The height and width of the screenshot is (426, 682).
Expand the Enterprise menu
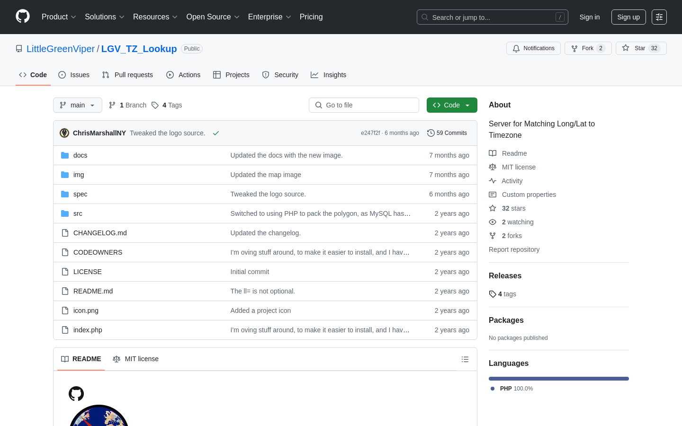tap(269, 17)
